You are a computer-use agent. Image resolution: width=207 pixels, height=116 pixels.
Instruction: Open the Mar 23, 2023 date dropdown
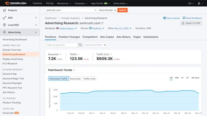pos(123,28)
